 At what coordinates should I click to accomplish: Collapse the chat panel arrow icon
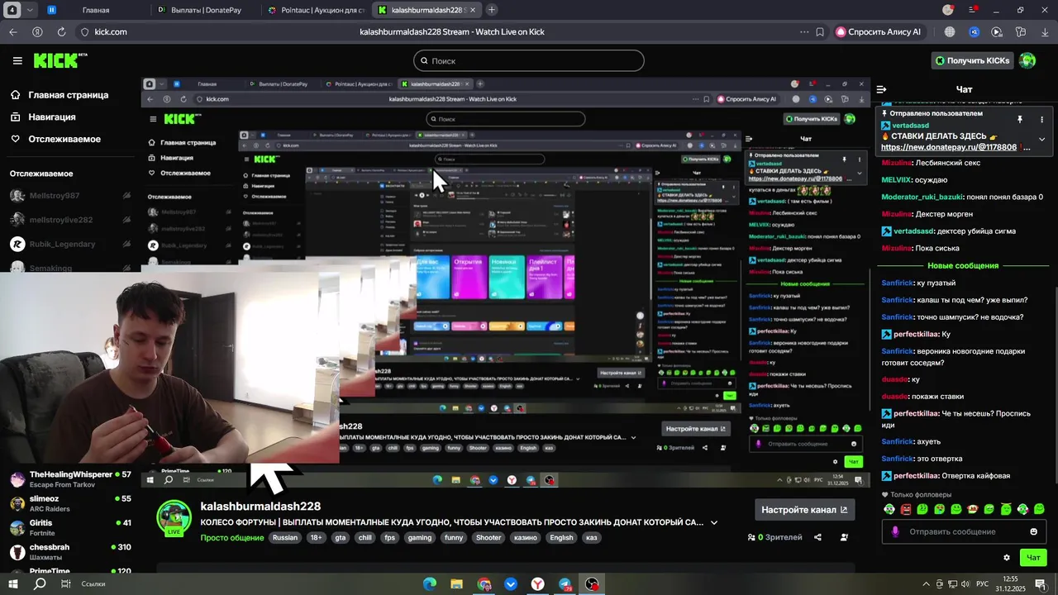click(x=881, y=89)
